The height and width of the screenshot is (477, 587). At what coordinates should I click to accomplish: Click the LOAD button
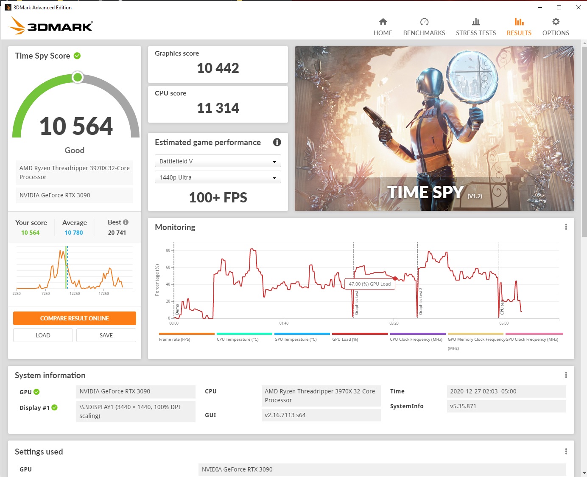(43, 335)
